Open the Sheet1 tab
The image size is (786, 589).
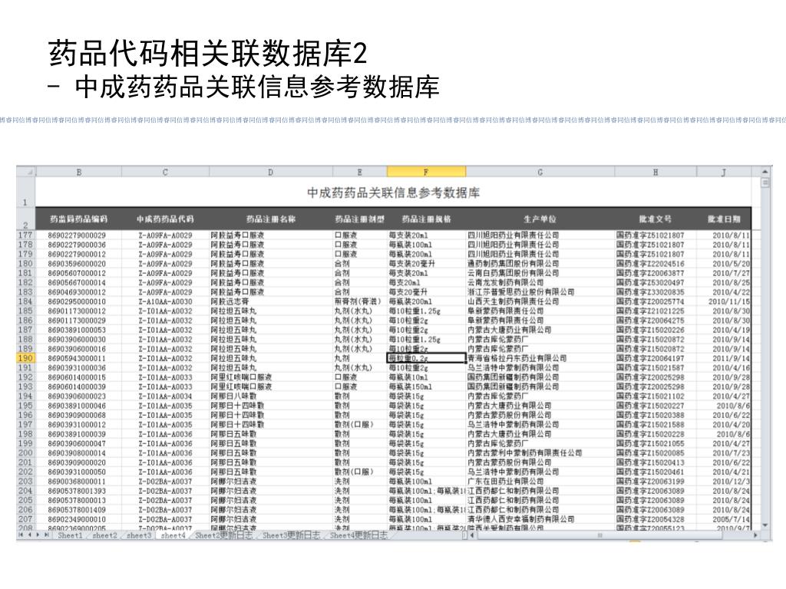pos(70,535)
